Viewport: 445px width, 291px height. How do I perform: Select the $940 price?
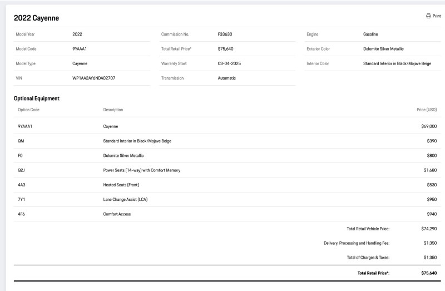[432, 214]
